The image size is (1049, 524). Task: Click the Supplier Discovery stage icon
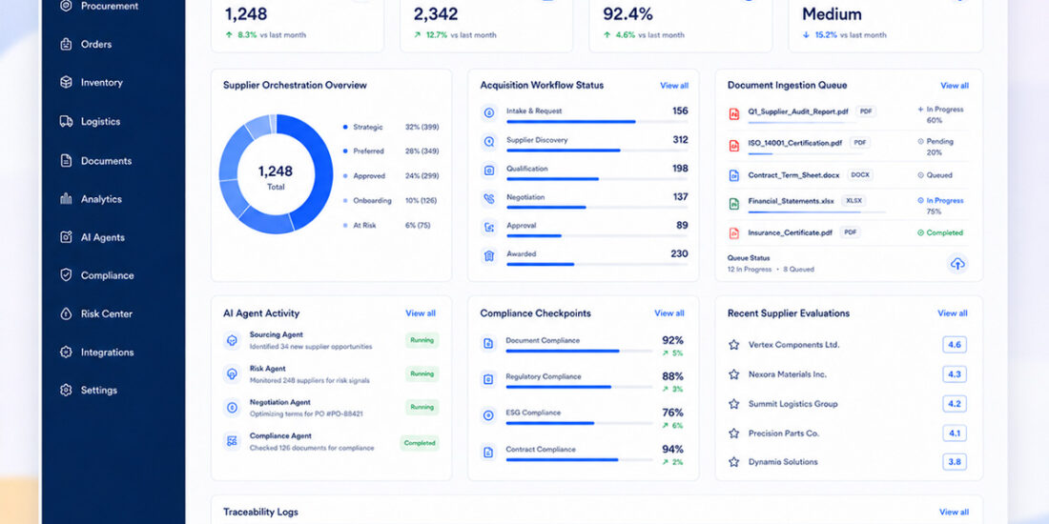(489, 141)
